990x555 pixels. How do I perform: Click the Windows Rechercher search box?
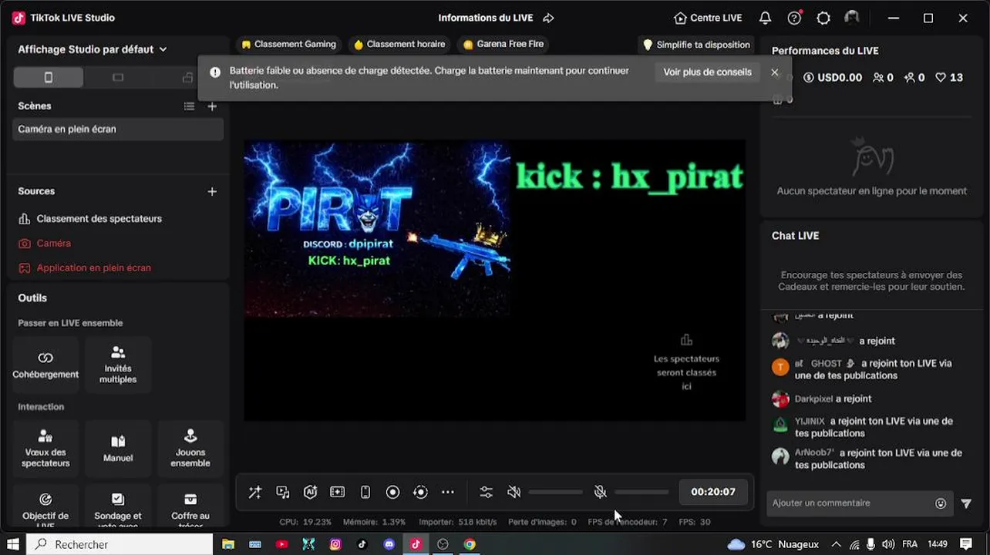(120, 544)
